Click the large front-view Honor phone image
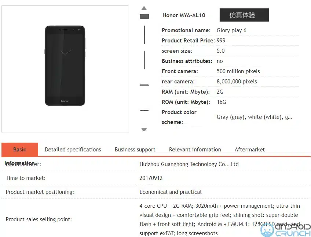The width and height of the screenshot is (311, 237). click(x=65, y=66)
